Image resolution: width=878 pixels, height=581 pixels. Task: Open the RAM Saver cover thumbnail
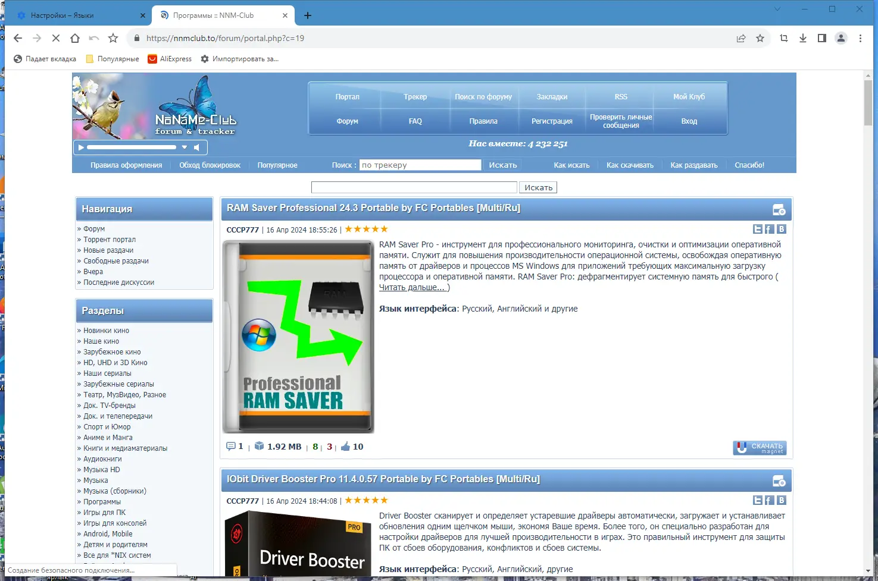[x=298, y=337]
